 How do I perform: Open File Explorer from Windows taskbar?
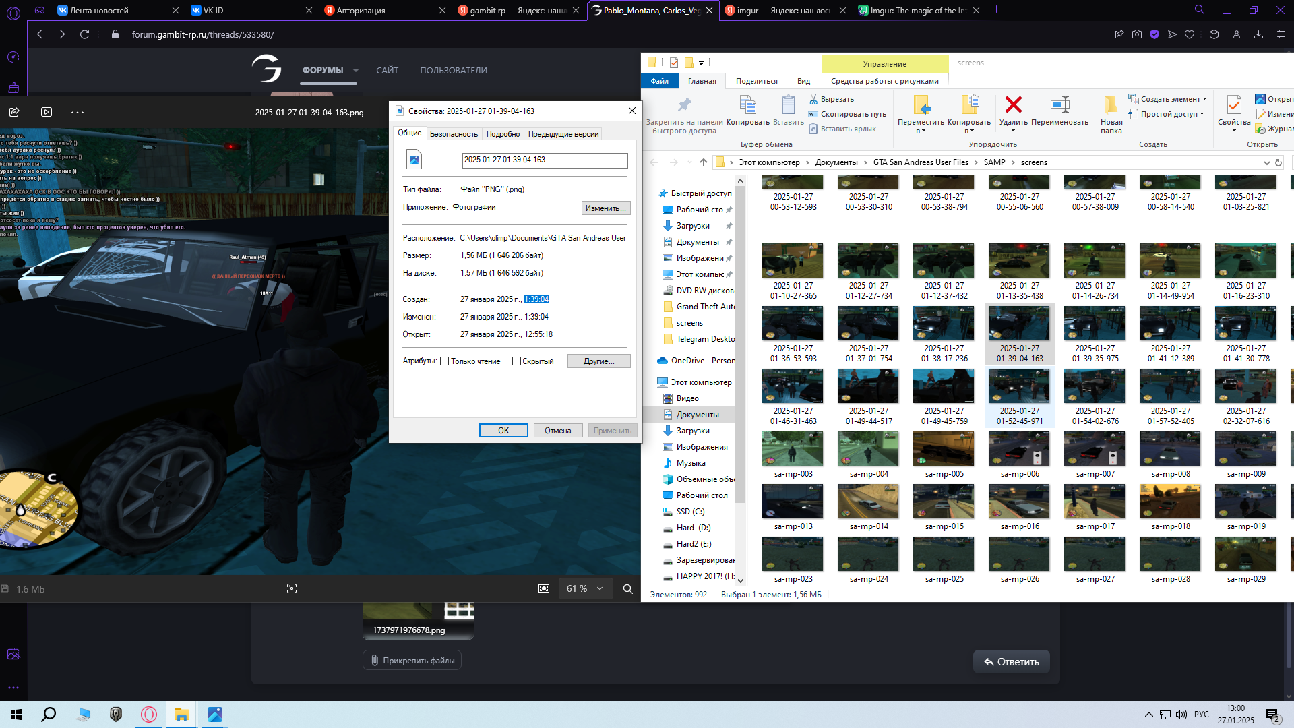pyautogui.click(x=181, y=715)
